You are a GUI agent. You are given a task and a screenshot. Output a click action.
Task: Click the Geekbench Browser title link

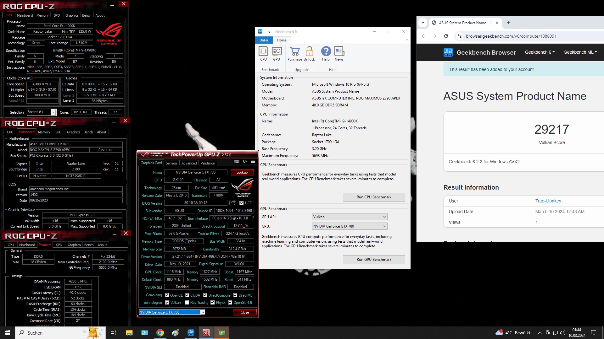pyautogui.click(x=486, y=52)
